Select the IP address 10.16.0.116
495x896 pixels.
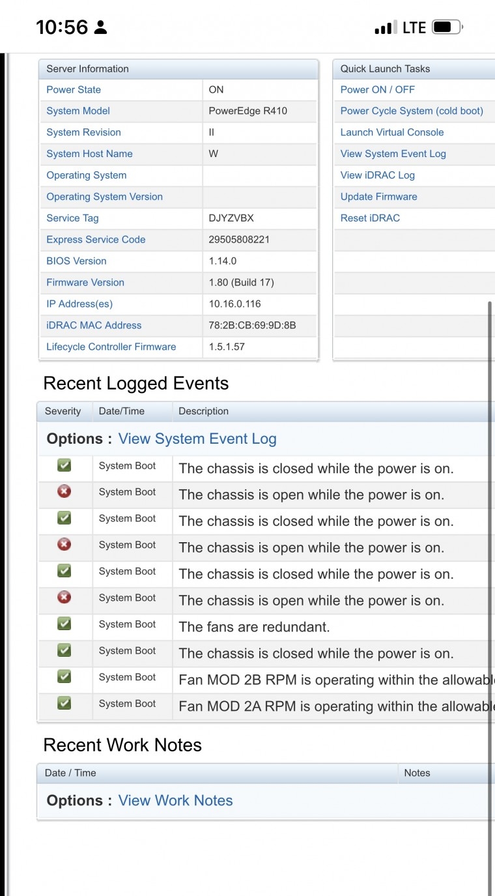[x=234, y=304]
